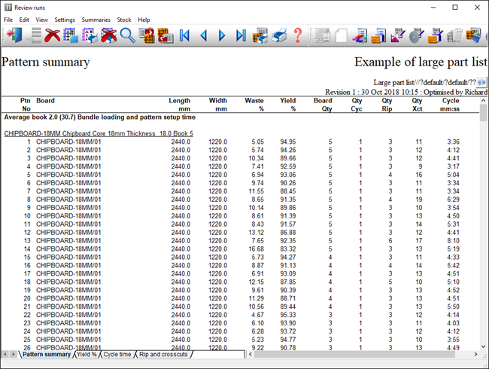Switch to the Cycle time tab
The image size is (489, 369).
pos(117,354)
